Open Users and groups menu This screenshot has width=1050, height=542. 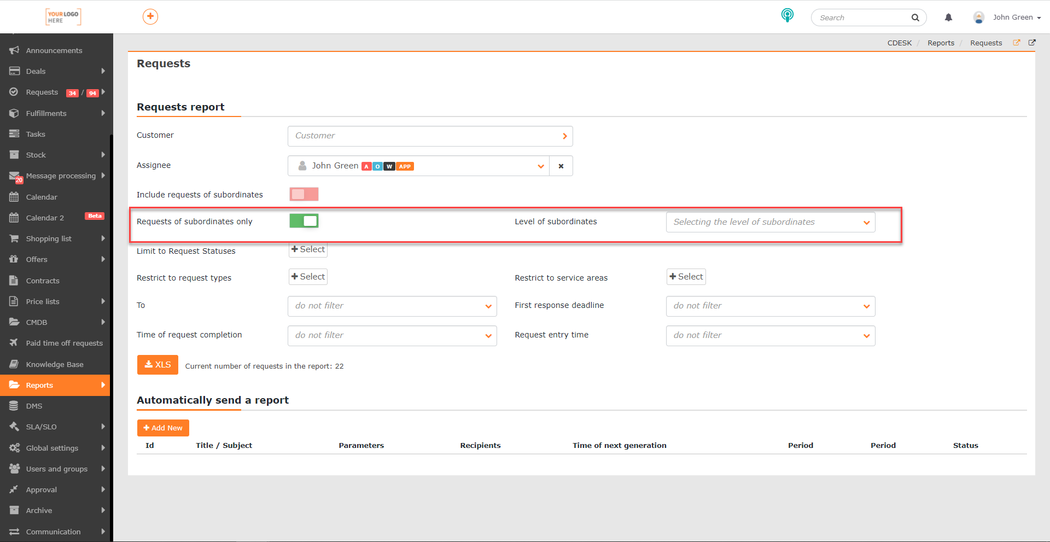coord(56,469)
